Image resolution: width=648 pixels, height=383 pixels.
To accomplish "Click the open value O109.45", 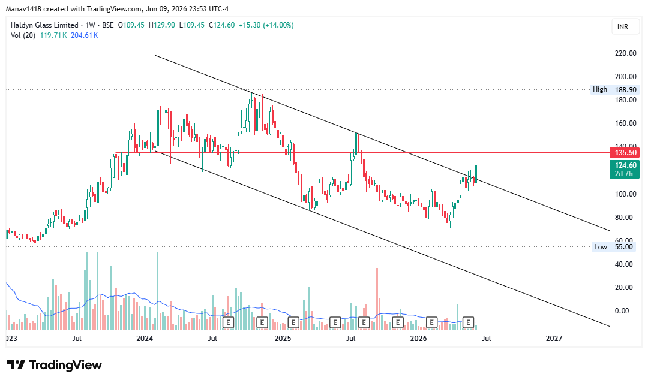I will 131,25.
